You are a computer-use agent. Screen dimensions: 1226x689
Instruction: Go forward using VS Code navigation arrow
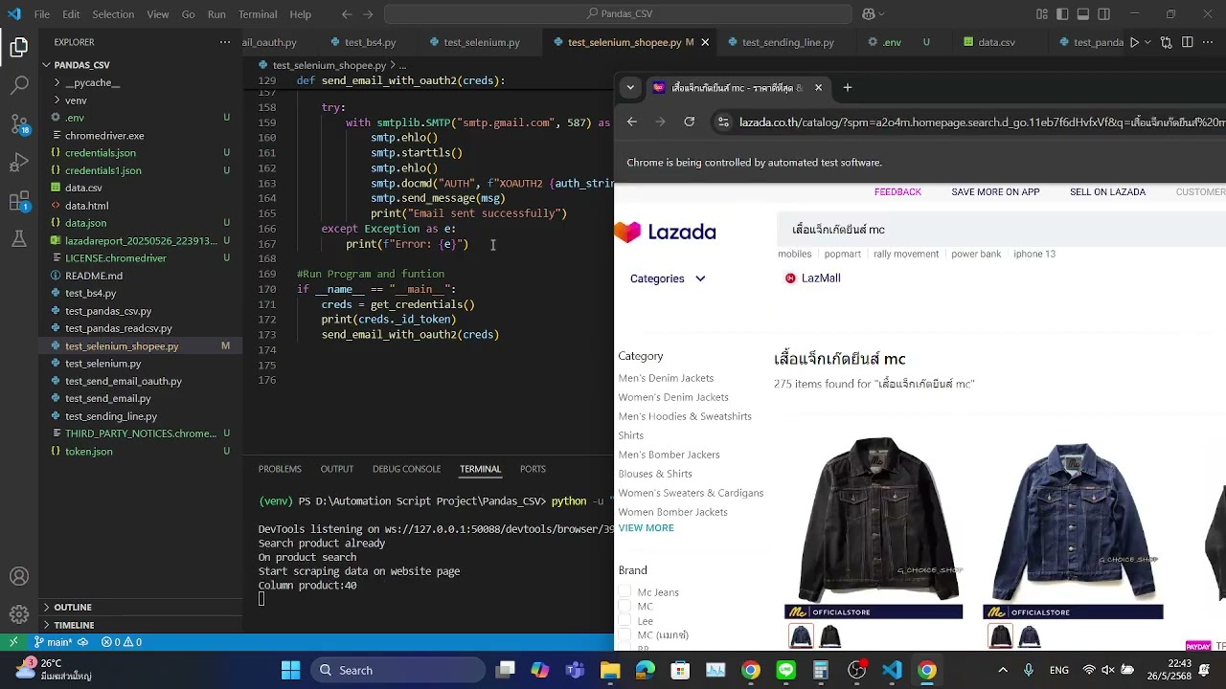pos(369,14)
